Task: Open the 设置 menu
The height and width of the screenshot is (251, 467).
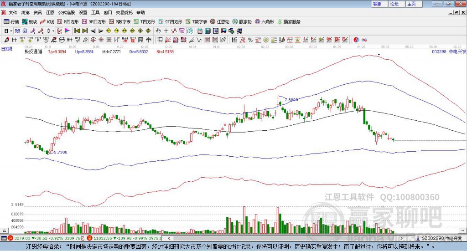Action: point(83,12)
